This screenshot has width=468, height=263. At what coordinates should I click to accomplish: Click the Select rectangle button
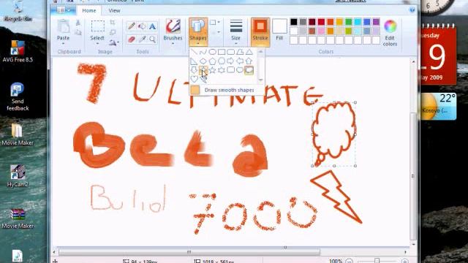(x=97, y=30)
